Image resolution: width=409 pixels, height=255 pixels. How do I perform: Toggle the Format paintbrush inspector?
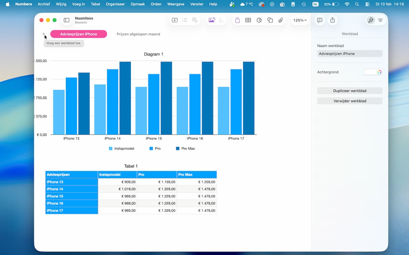click(x=370, y=20)
